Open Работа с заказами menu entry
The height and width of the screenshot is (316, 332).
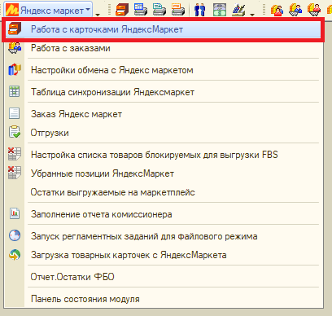pyautogui.click(x=163, y=48)
